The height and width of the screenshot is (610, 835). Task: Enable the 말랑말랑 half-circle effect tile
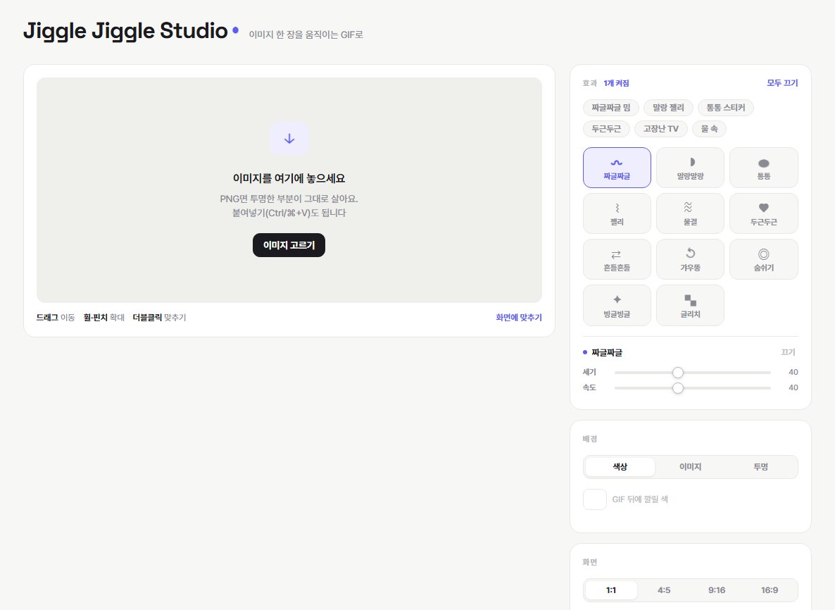click(x=690, y=168)
